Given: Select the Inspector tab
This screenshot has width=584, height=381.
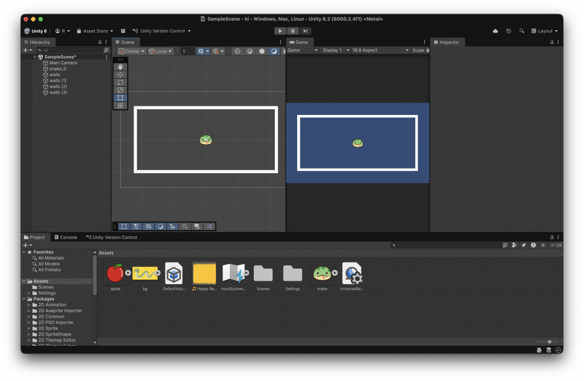Looking at the screenshot, I should coord(447,42).
